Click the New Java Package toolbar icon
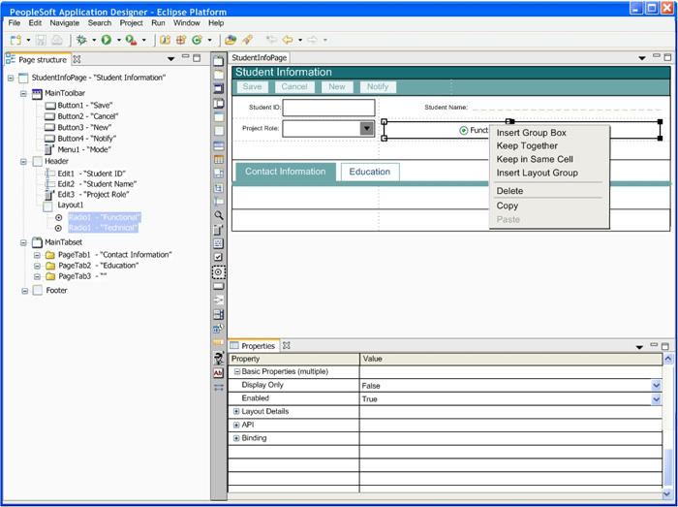The width and height of the screenshot is (678, 507). click(x=181, y=41)
